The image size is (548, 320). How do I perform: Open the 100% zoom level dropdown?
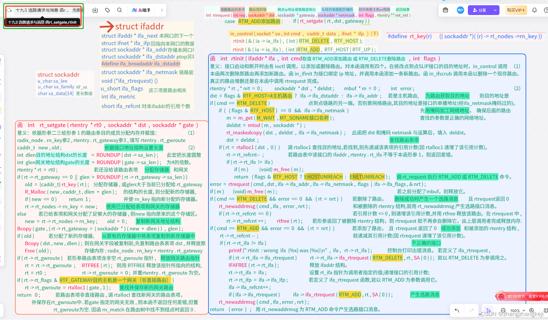point(518,311)
